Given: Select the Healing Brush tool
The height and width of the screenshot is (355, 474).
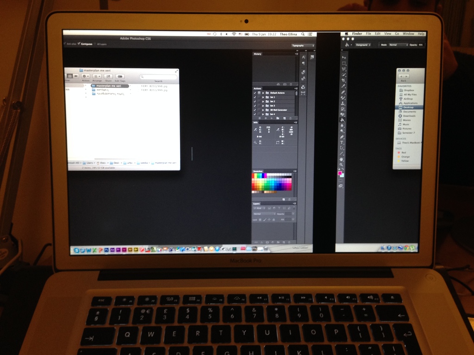Looking at the screenshot, I should pyautogui.click(x=343, y=92).
